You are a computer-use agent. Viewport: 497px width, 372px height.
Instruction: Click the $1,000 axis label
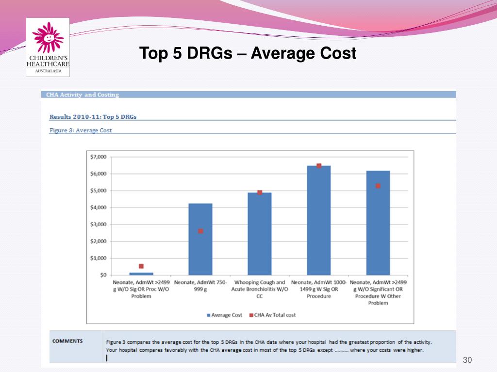[98, 258]
